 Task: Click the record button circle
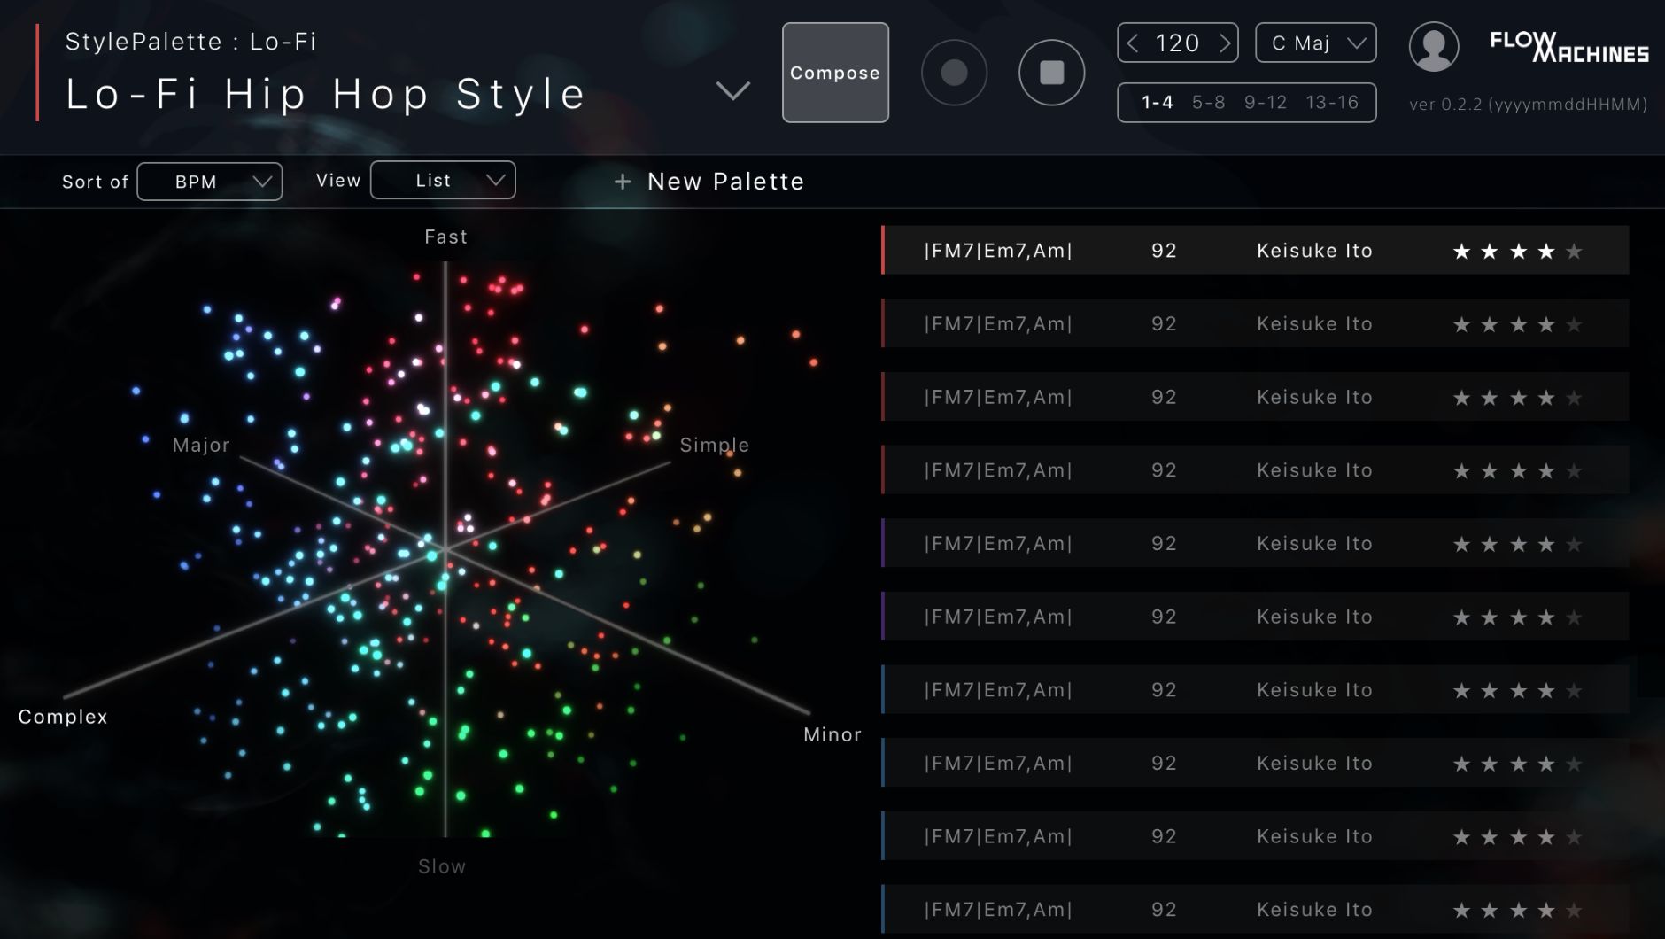[x=954, y=73]
